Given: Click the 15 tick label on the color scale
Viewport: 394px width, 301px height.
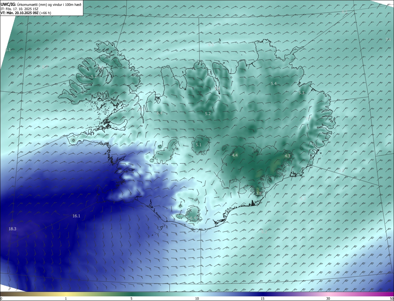Looking at the screenshot, I should pos(263,299).
